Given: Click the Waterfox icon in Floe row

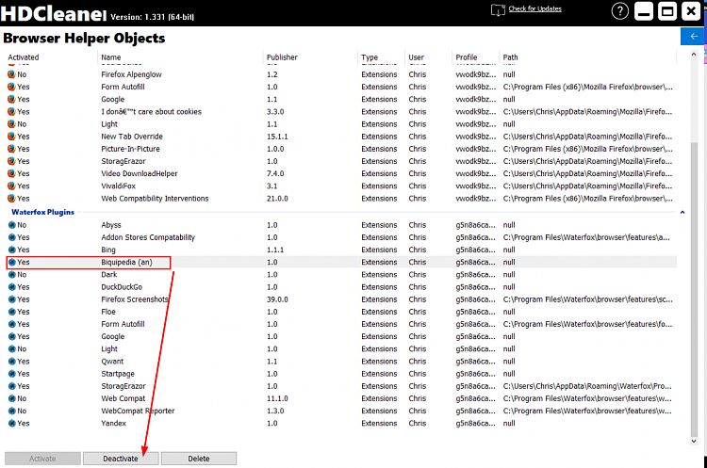Looking at the screenshot, I should 12,312.
